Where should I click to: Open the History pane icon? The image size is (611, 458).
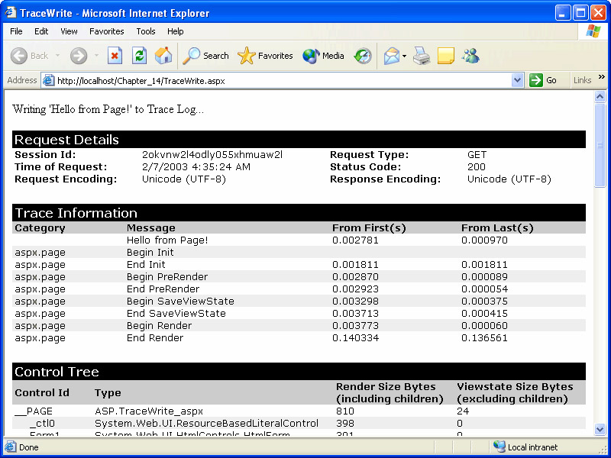coord(363,56)
